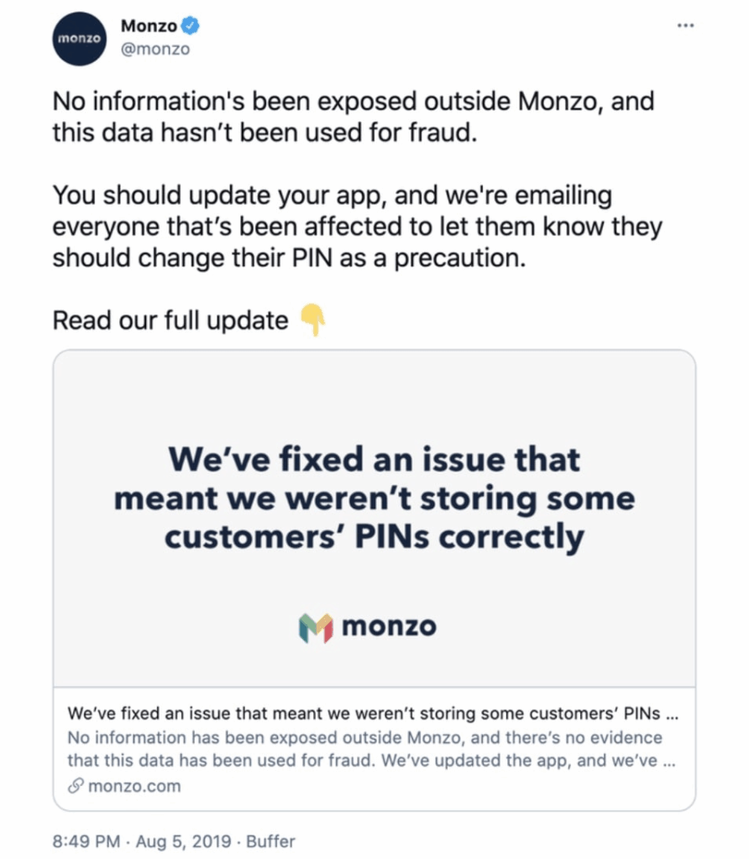Open the tweet's three-dot more menu

pyautogui.click(x=685, y=25)
